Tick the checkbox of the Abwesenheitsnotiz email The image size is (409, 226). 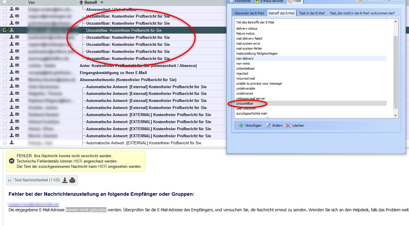pos(5,79)
